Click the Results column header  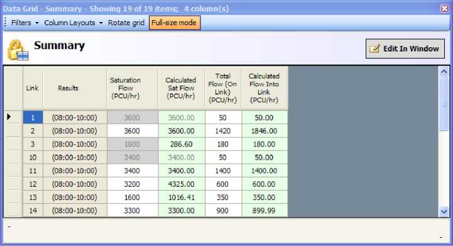(x=75, y=88)
